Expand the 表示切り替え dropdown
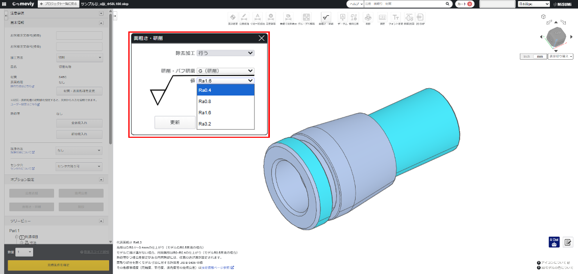578x274 pixels. click(x=560, y=57)
